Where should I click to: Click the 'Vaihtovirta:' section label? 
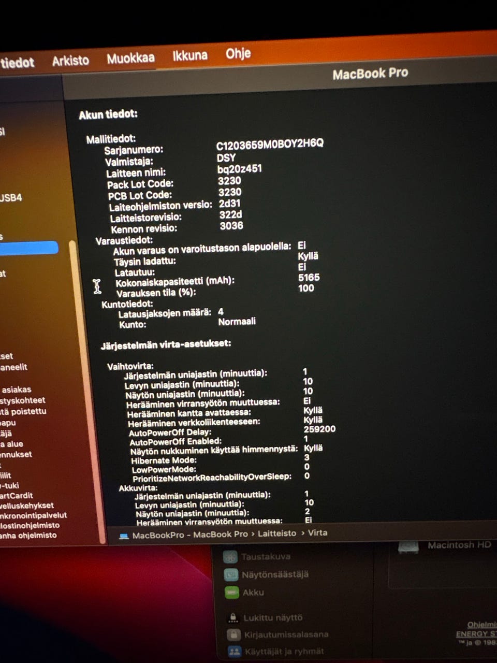point(130,366)
